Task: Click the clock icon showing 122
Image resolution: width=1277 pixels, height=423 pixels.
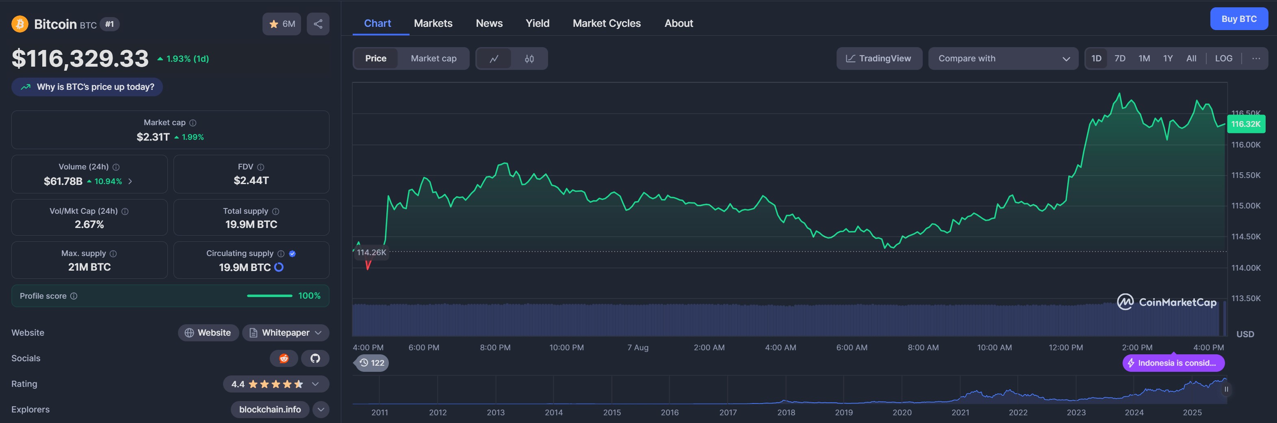Action: (371, 362)
